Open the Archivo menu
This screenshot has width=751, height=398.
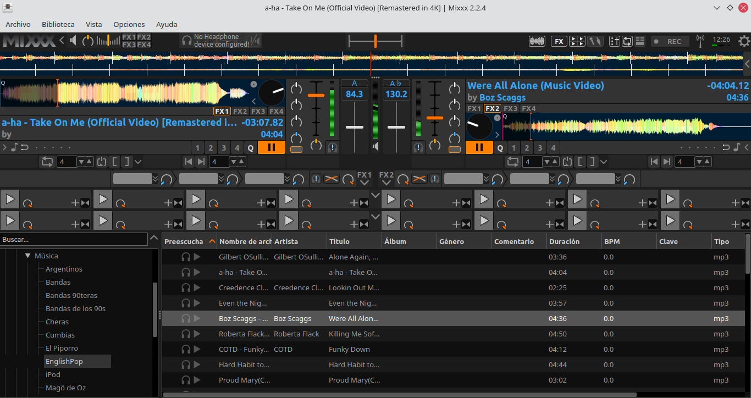pos(18,24)
